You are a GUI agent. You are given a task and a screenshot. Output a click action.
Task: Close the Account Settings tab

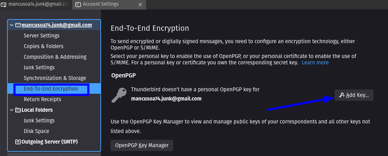tap(140, 5)
